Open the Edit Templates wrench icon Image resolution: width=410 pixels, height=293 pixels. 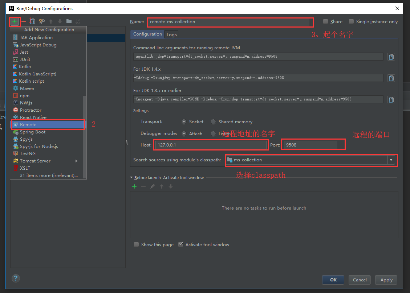tap(42, 21)
